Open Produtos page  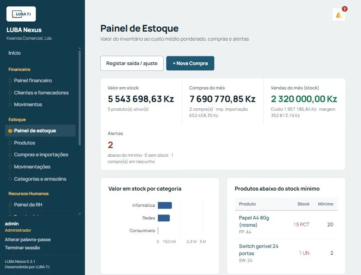pyautogui.click(x=24, y=143)
